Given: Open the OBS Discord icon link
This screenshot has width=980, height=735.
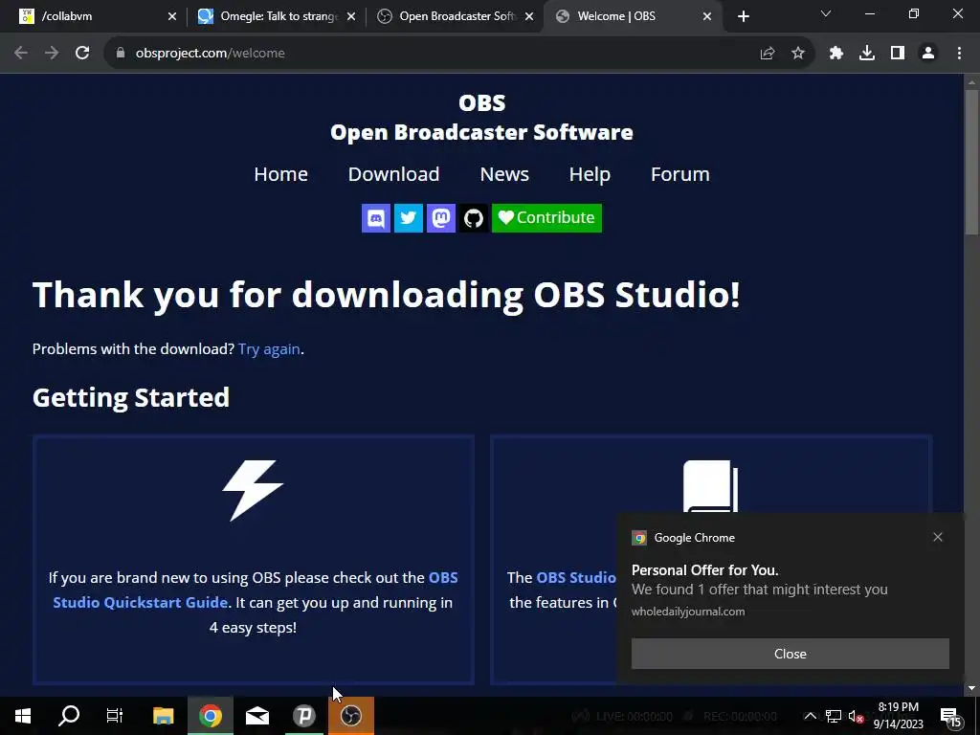Looking at the screenshot, I should (x=375, y=218).
